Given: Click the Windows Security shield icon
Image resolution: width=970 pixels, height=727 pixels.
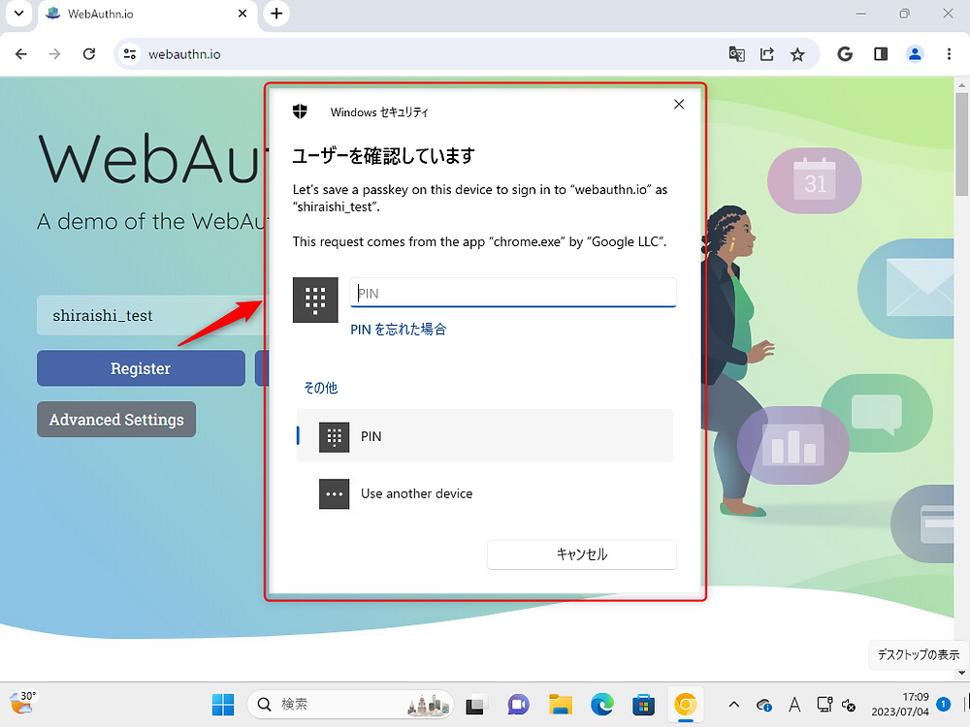Looking at the screenshot, I should coord(300,111).
